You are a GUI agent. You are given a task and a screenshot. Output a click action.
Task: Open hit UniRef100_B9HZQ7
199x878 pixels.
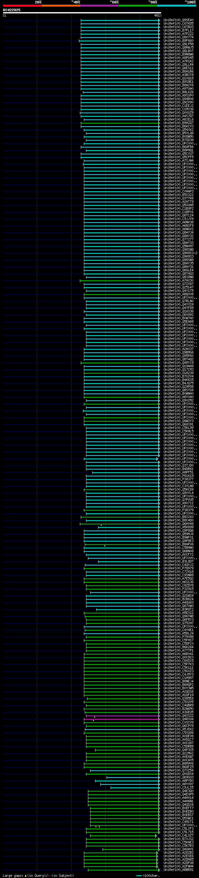click(178, 123)
